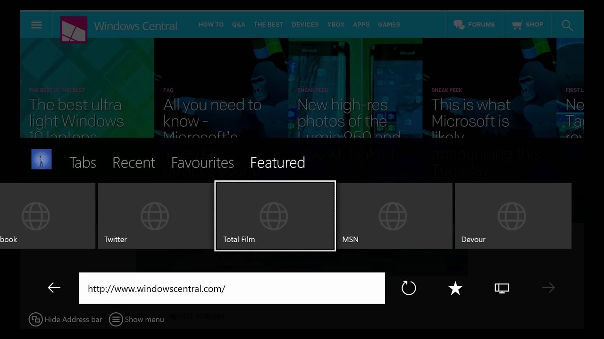Image resolution: width=604 pixels, height=339 pixels.
Task: Reload the page with refresh icon
Action: point(409,288)
